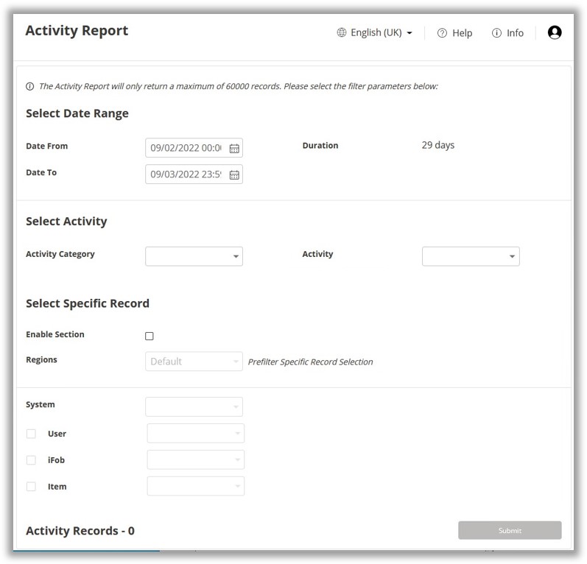This screenshot has height=564, width=587.
Task: Check the Item filter checkbox
Action: point(31,487)
